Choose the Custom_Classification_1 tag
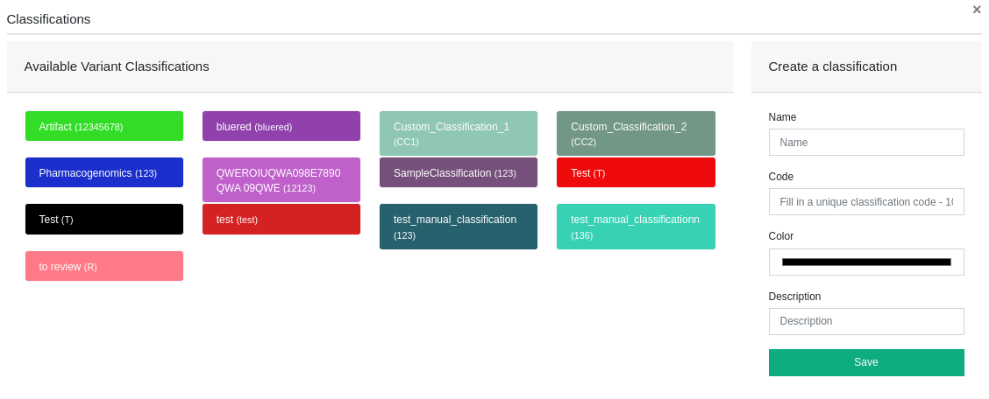Image resolution: width=989 pixels, height=399 pixels. point(458,133)
